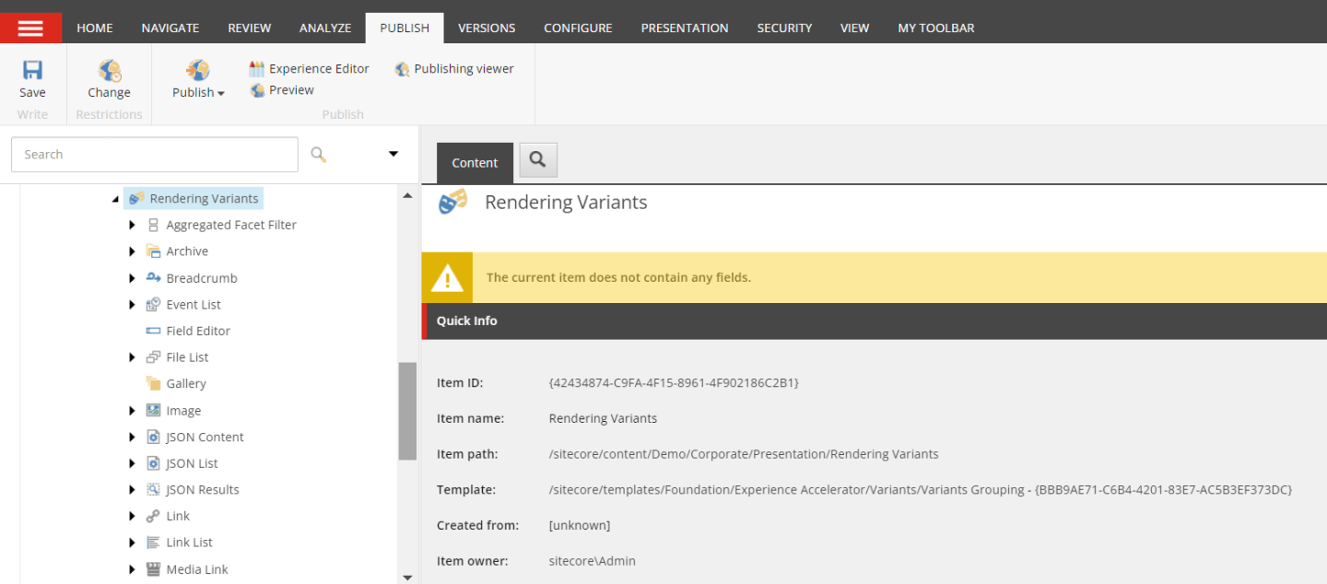This screenshot has width=1327, height=584.
Task: Switch to the PRESENTATION ribbon tab
Action: pyautogui.click(x=685, y=28)
